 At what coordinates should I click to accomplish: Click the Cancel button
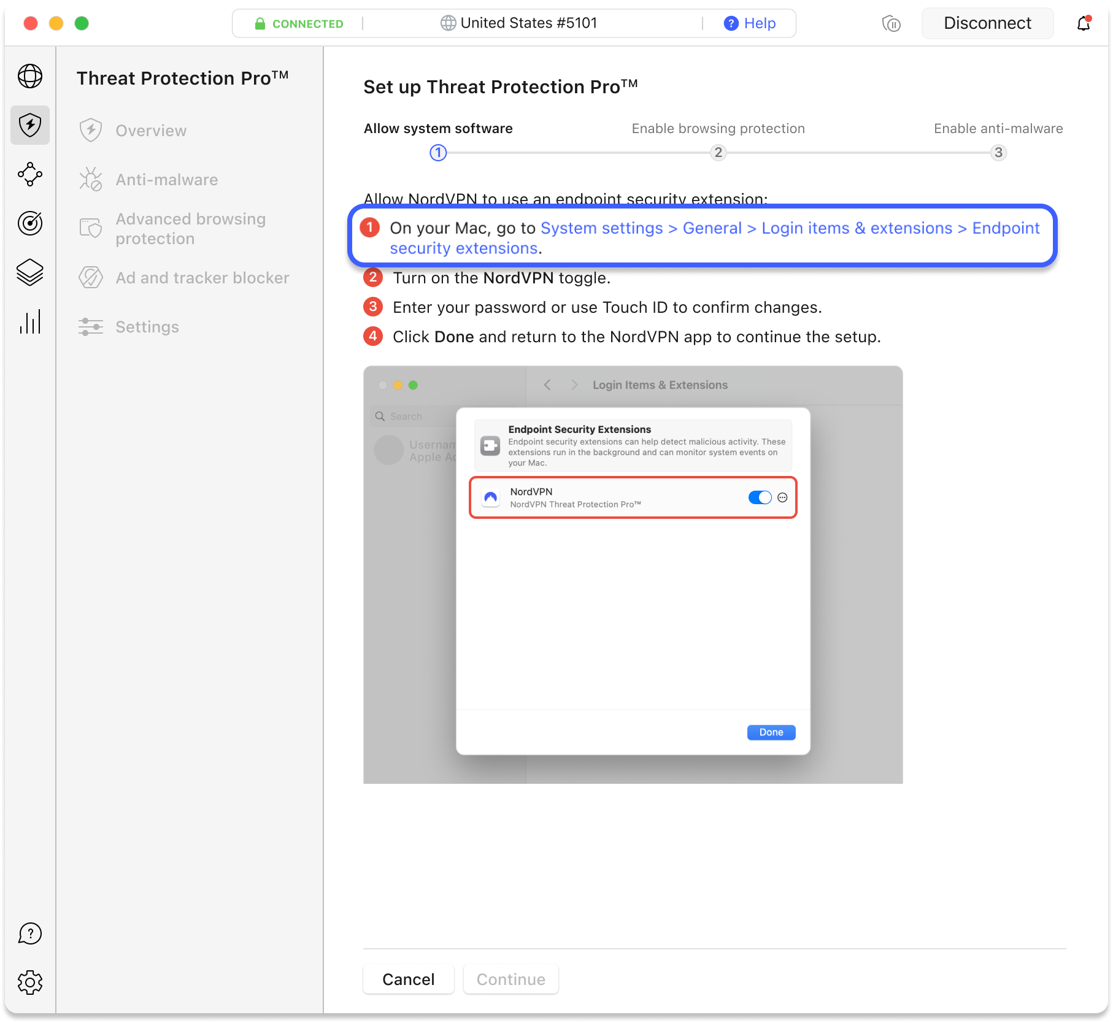coord(408,979)
